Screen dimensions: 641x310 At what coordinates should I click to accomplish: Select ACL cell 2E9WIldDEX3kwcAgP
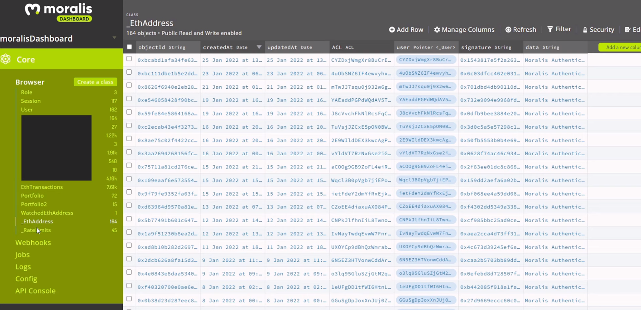tap(362, 140)
